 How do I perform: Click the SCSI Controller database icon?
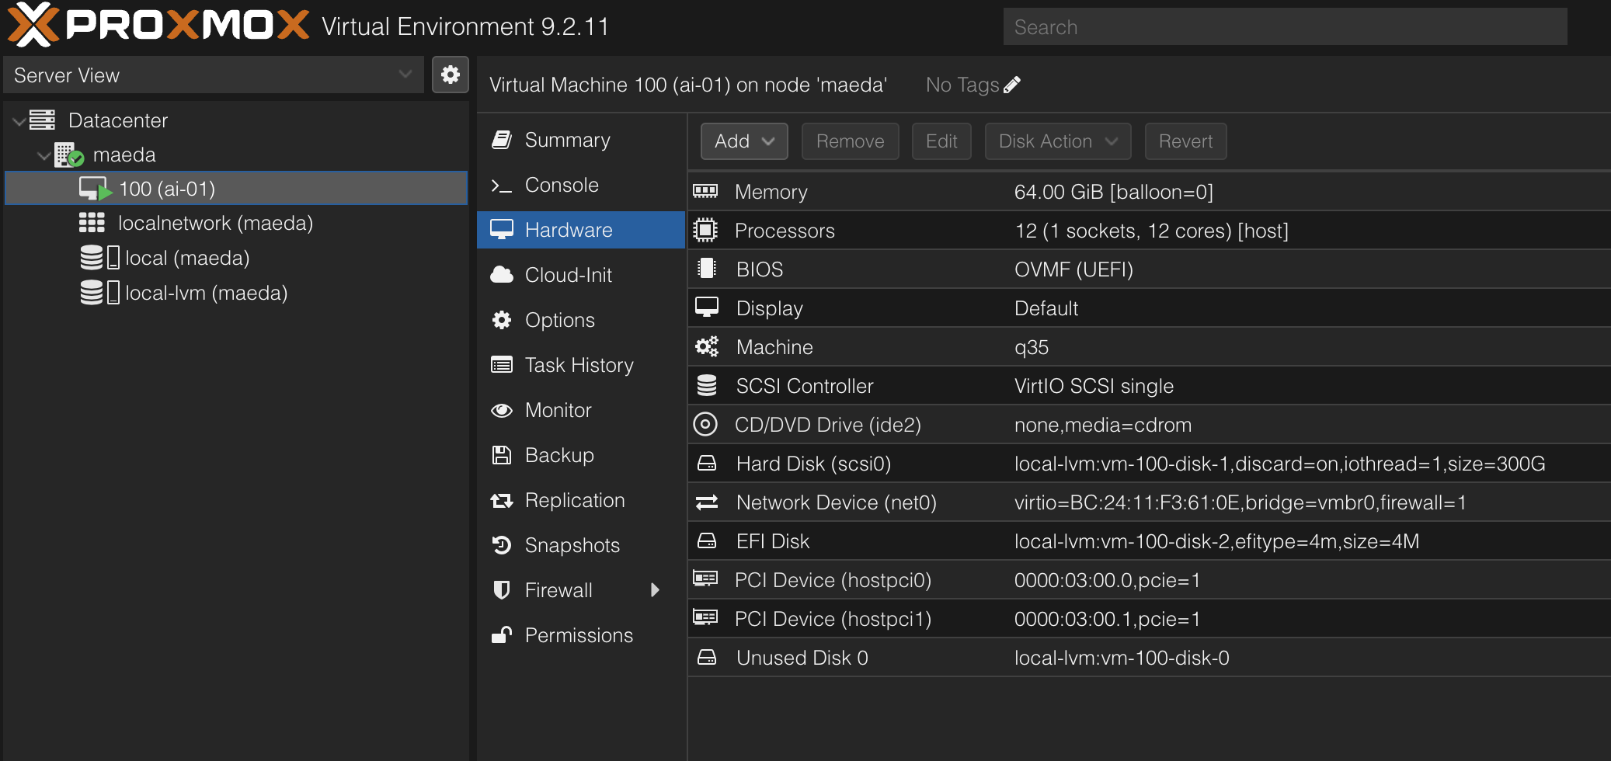pos(706,385)
